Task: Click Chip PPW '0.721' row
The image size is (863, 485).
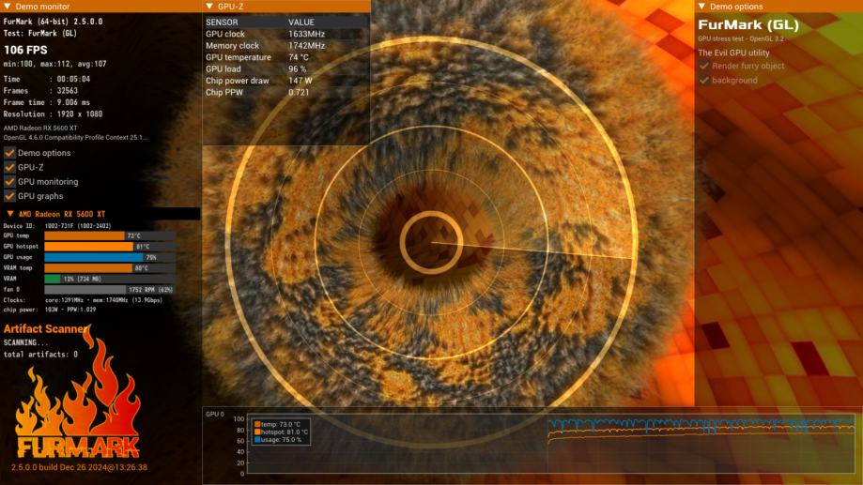Action: click(x=286, y=92)
